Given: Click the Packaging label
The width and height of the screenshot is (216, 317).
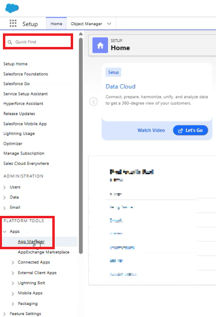Looking at the screenshot, I should pyautogui.click(x=28, y=303).
